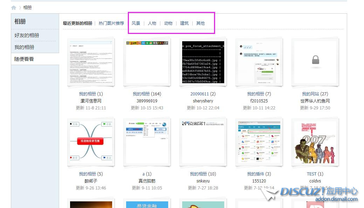
Task: Show the 其他 category albums
Action: pos(200,23)
